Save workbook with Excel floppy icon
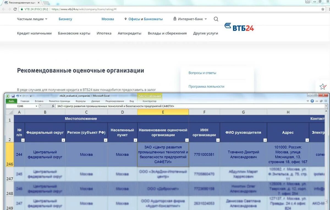The width and height of the screenshot is (330, 210). 13,96
